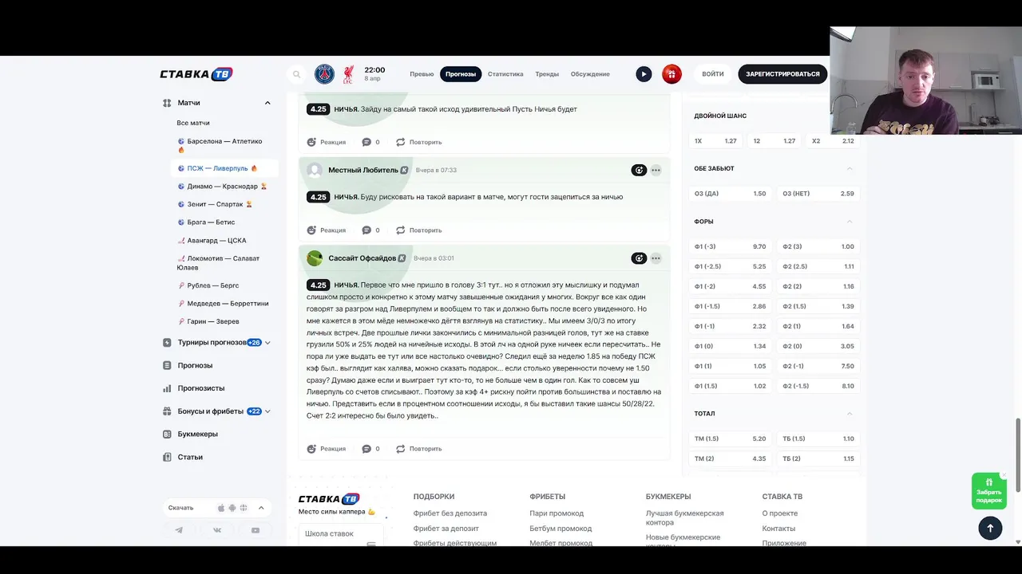Open the Обсуждение tab
This screenshot has width=1022, height=574.
pos(590,74)
